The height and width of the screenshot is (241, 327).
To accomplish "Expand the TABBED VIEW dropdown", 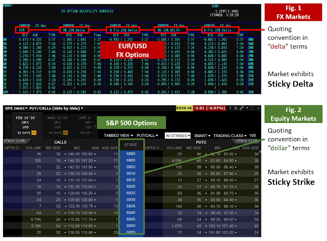I will 119,136.
